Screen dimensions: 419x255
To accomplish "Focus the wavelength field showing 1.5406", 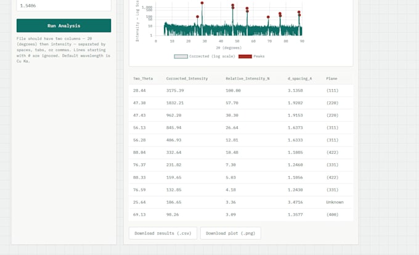I will point(63,6).
